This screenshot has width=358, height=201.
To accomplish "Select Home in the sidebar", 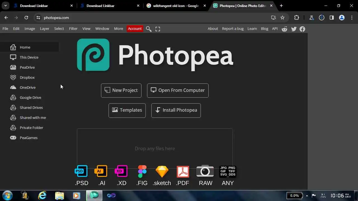I will (29, 47).
